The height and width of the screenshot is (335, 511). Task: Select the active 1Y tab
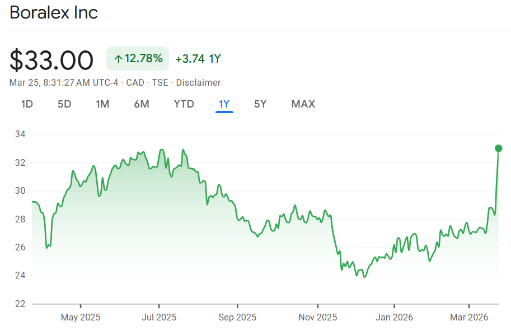pos(224,104)
